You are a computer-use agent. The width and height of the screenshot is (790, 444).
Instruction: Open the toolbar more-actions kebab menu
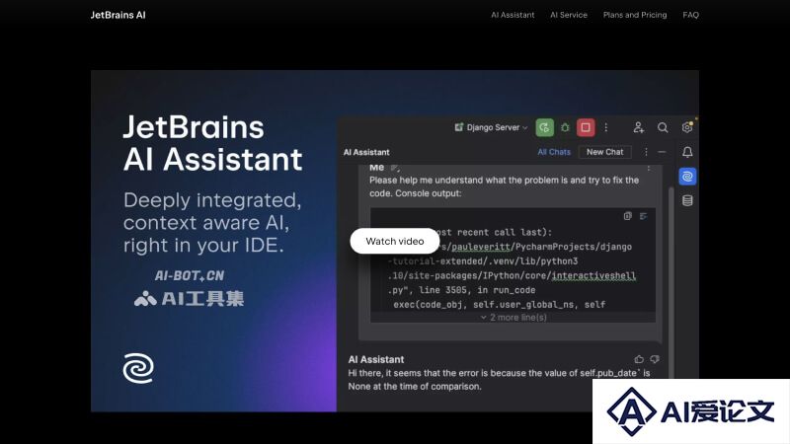pos(606,127)
